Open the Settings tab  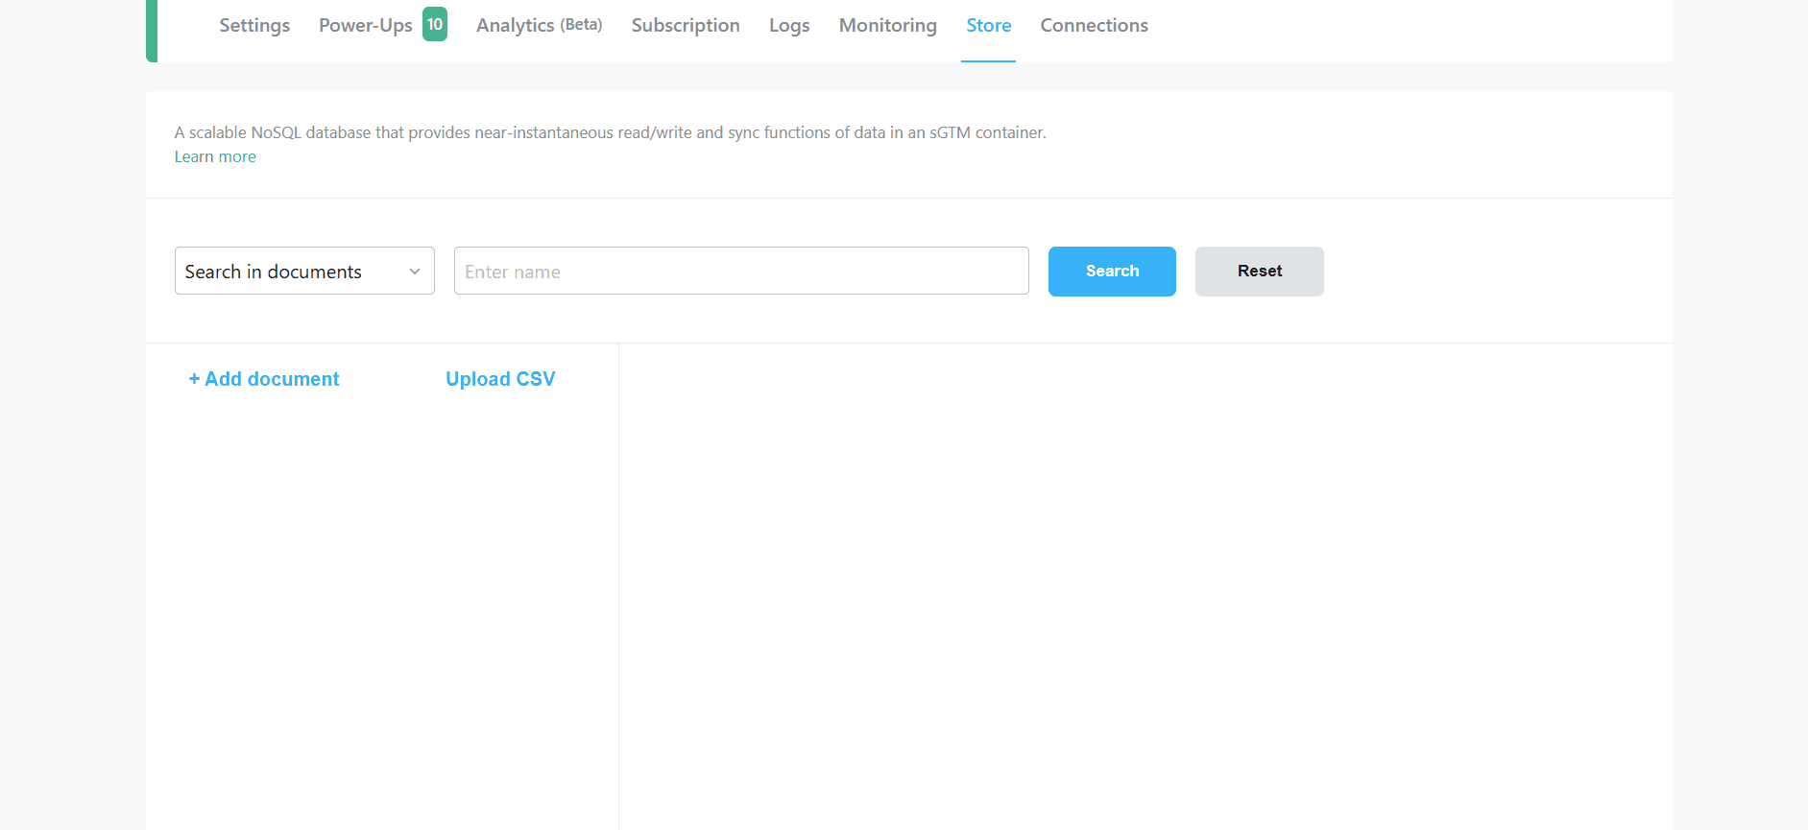tap(254, 26)
